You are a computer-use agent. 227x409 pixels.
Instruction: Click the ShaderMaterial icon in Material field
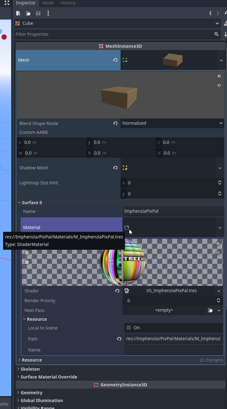click(126, 227)
